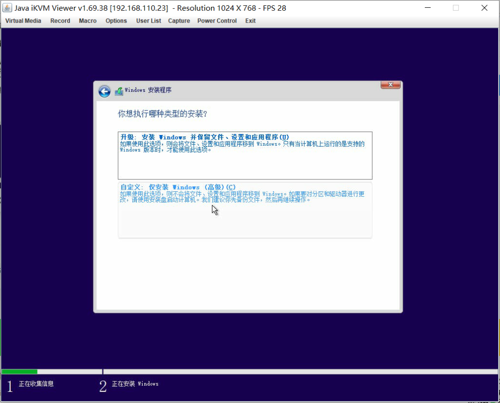The height and width of the screenshot is (403, 500).
Task: Choose the 自定义 custom advanced installation option
Action: tap(245, 210)
